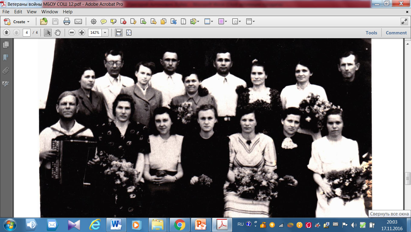
Task: Add a sticky note comment
Action: point(104,21)
